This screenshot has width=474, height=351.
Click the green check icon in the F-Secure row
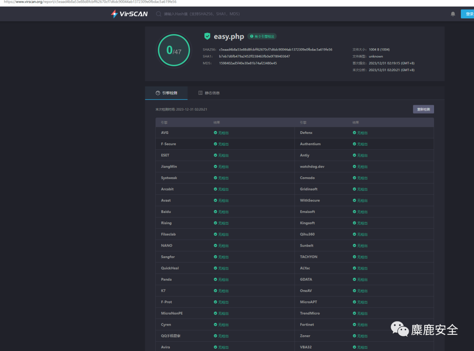(215, 144)
